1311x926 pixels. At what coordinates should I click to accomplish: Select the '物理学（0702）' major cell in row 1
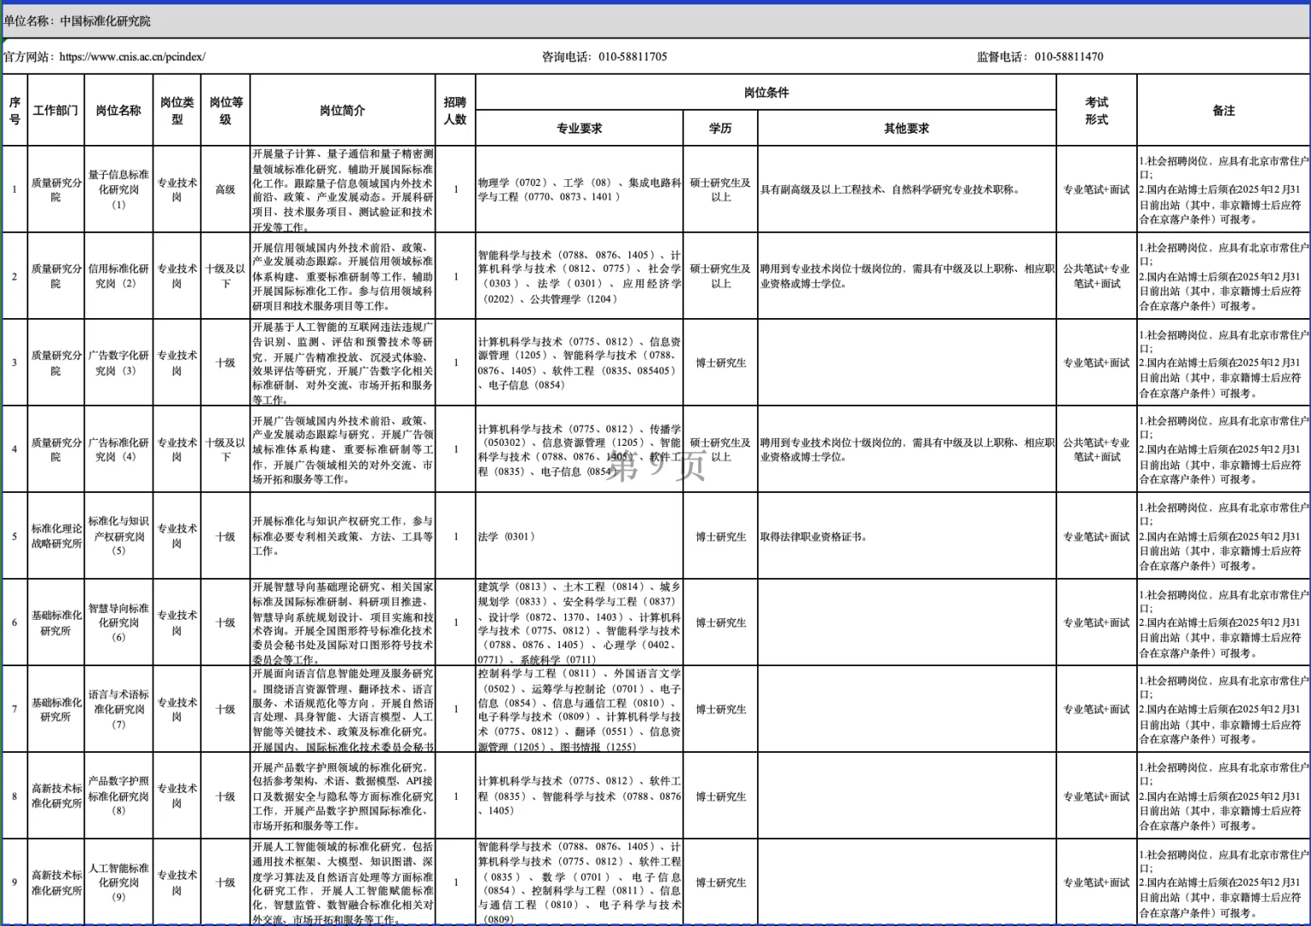(580, 189)
